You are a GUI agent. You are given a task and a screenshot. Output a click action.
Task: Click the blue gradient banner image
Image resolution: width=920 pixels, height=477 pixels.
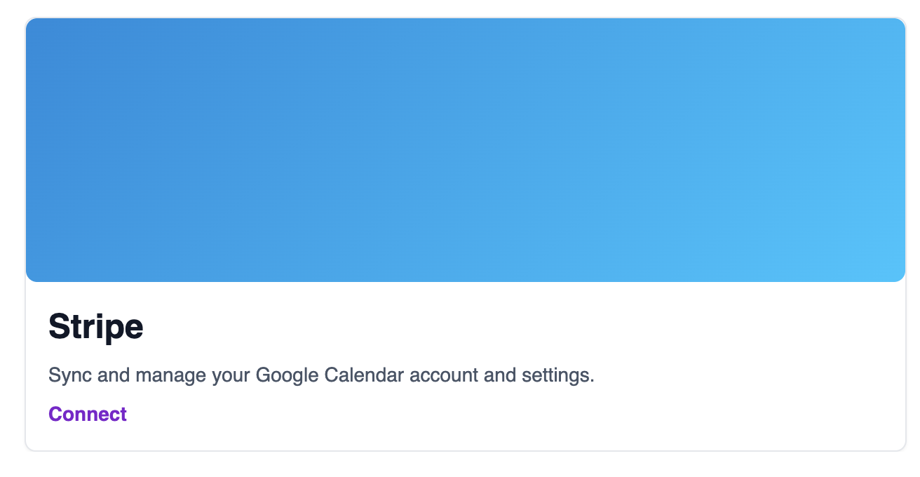(x=466, y=150)
